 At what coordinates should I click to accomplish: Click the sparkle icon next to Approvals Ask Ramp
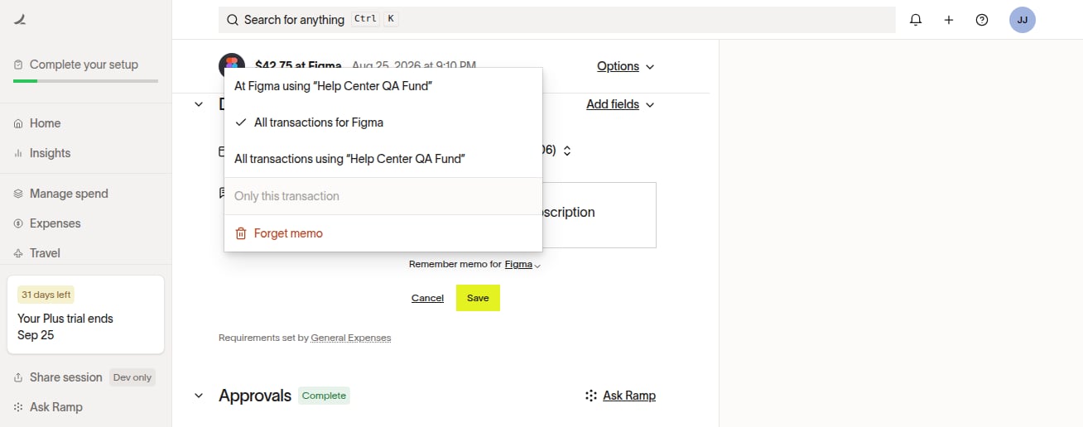[x=591, y=396]
